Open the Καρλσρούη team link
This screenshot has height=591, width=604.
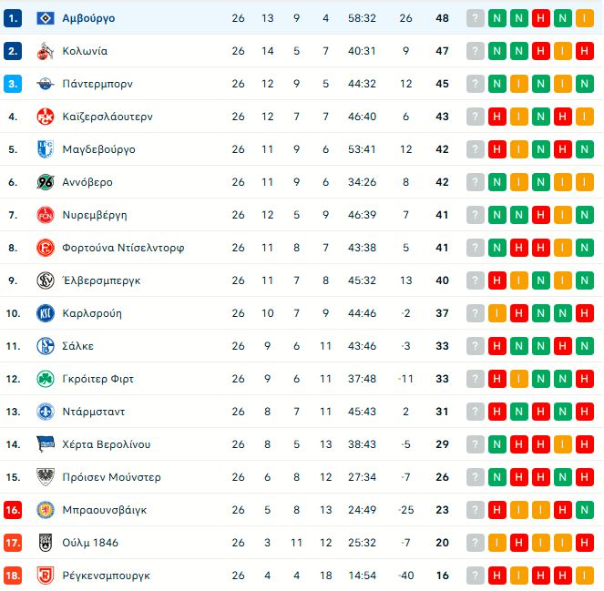coord(92,313)
